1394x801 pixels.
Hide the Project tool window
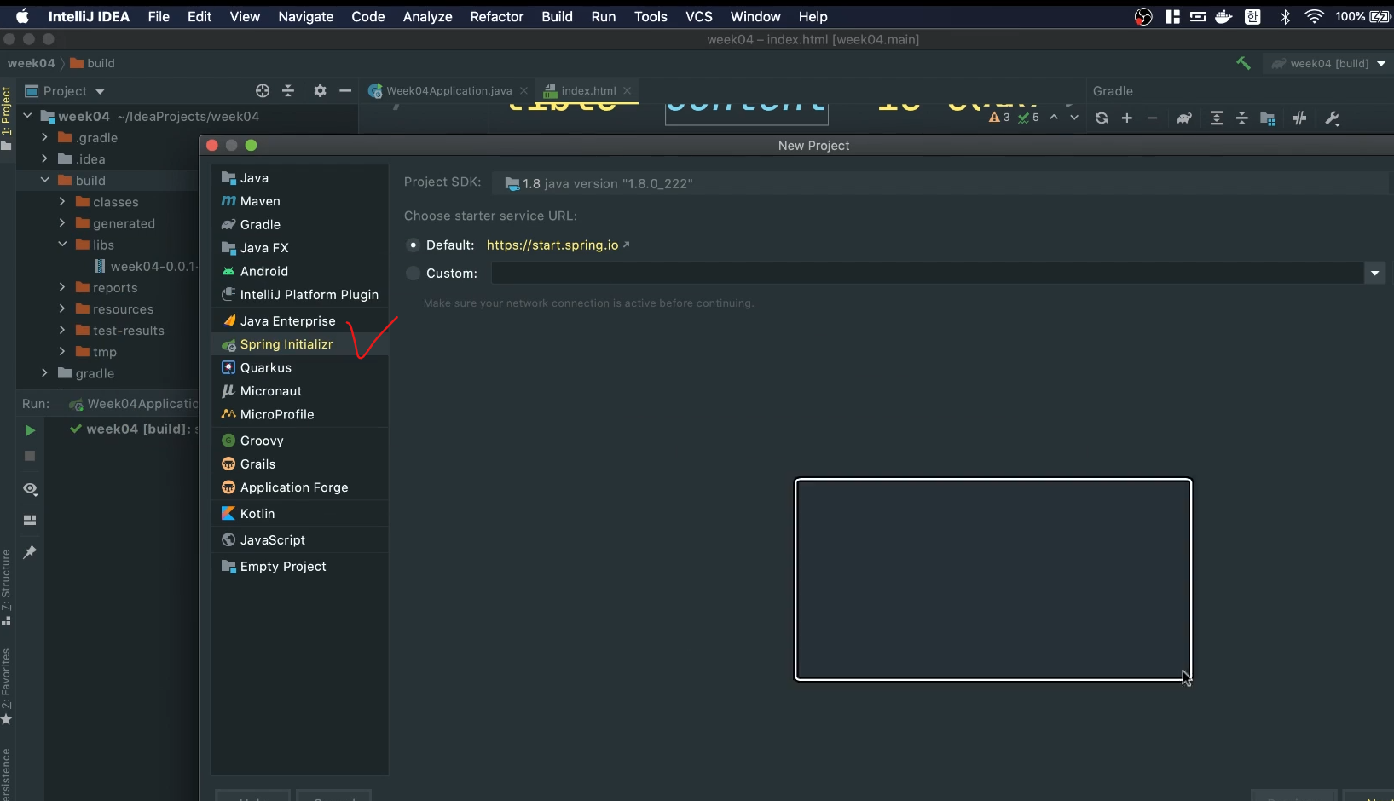345,91
